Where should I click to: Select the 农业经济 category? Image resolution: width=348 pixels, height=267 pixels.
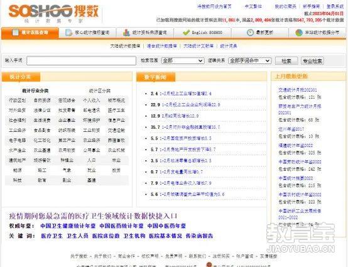click(92, 140)
